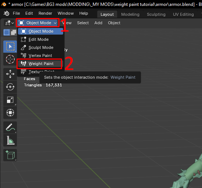Image resolution: width=202 pixels, height=188 pixels.
Task: Choose Object Mode from the mode list
Action: point(40,31)
